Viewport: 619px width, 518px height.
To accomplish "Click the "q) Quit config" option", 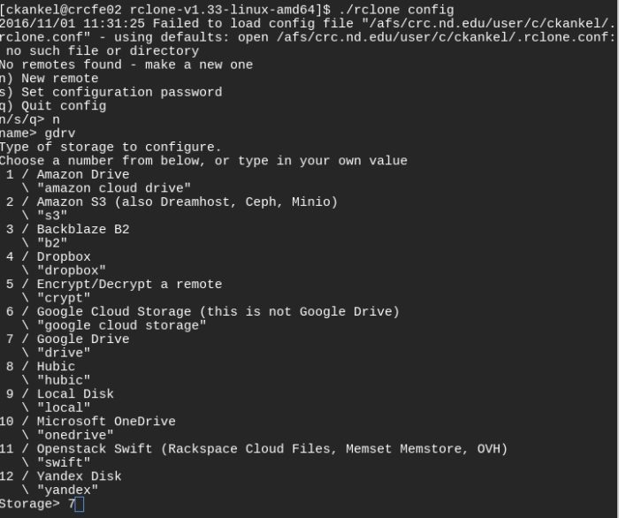I will point(53,106).
